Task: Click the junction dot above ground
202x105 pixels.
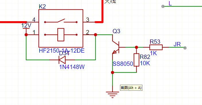Action: click(113, 72)
